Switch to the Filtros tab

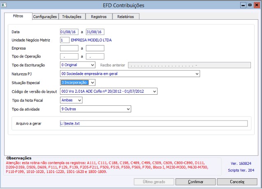coord(18,16)
